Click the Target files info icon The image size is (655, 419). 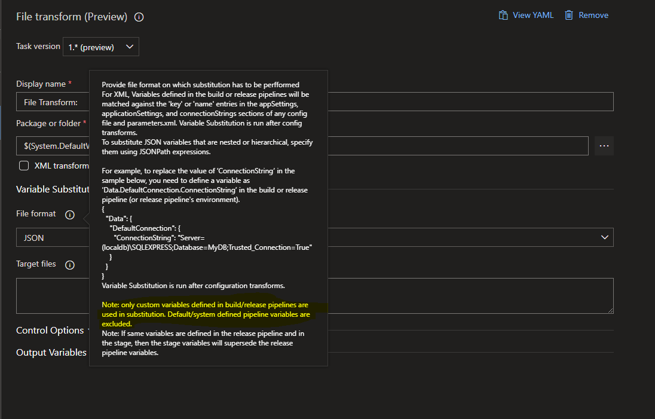pos(70,265)
